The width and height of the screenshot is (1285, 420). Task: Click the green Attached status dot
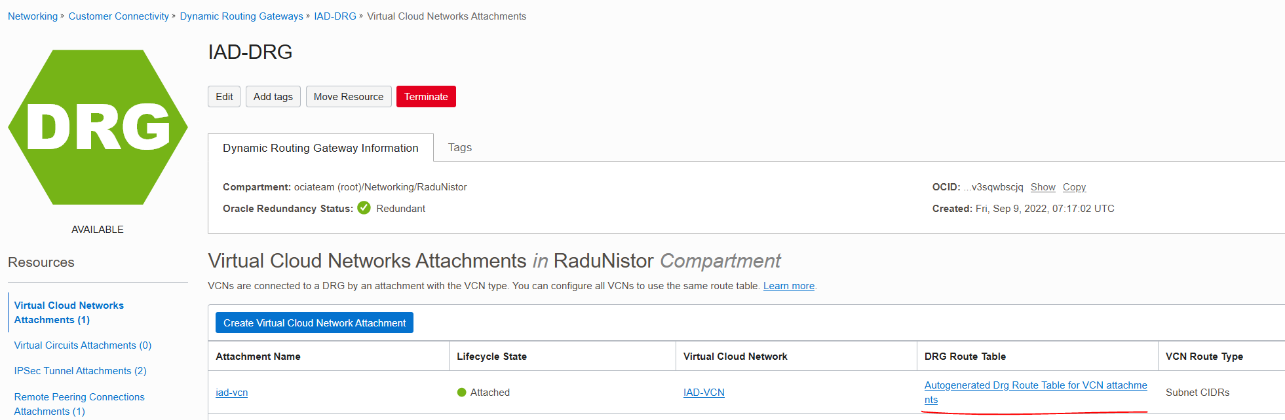pos(461,393)
